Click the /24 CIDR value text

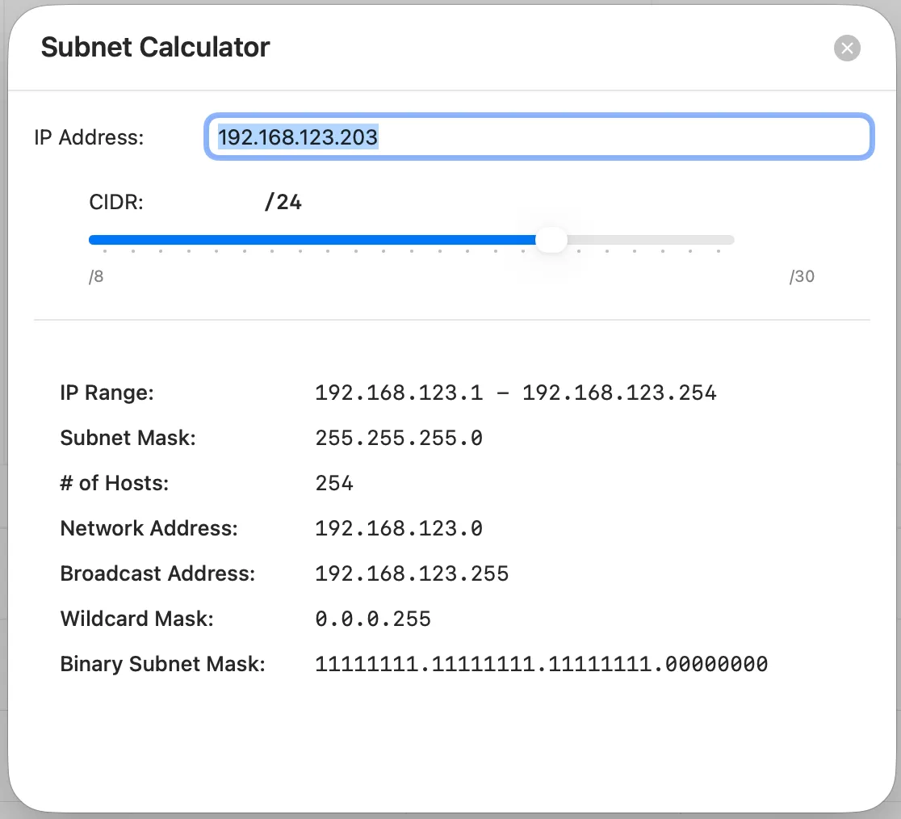coord(283,202)
